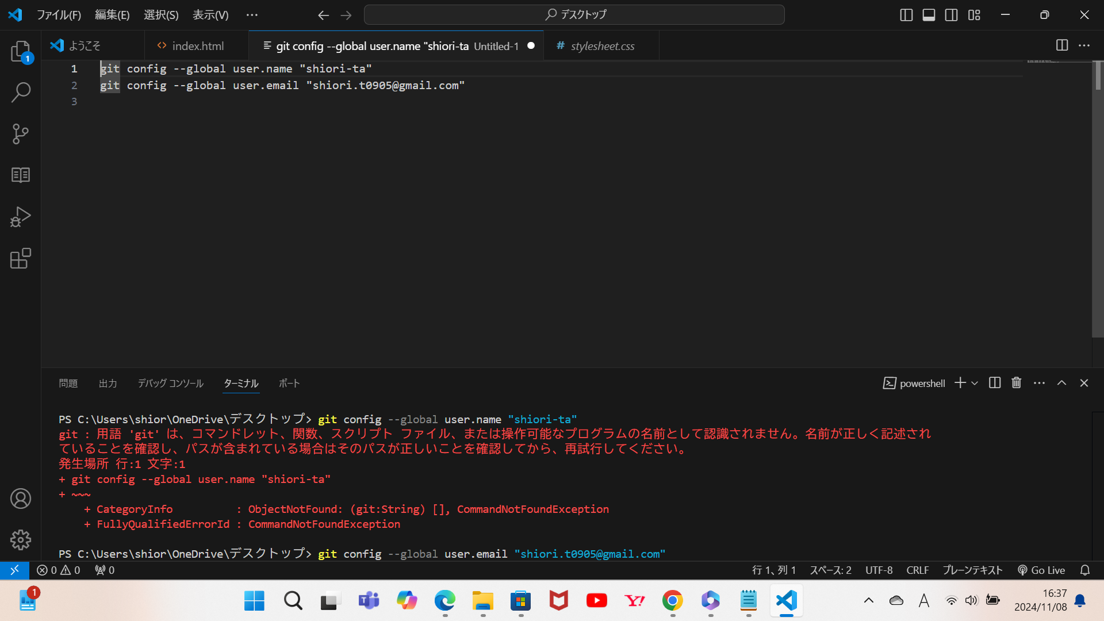Place cursor on editor line 2 email command
Image resolution: width=1104 pixels, height=621 pixels.
click(282, 85)
